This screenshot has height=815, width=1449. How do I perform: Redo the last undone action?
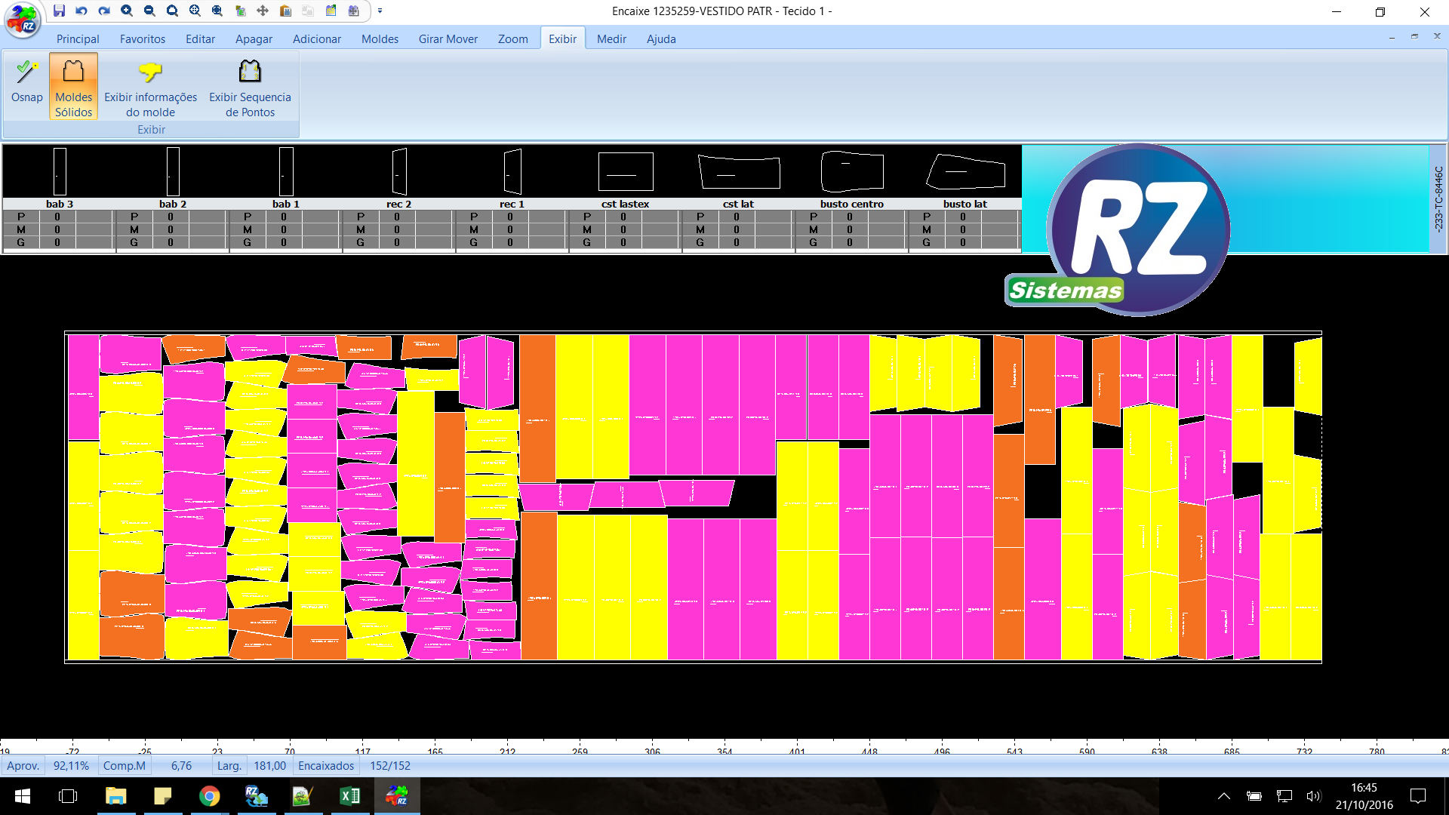click(x=104, y=11)
